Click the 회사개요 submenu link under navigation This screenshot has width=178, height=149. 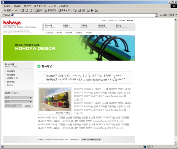[59, 33]
